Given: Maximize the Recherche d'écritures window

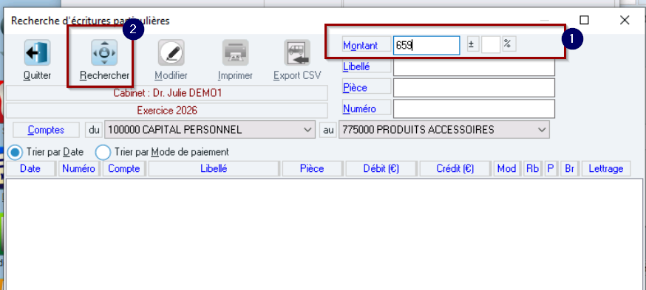Looking at the screenshot, I should point(584,20).
